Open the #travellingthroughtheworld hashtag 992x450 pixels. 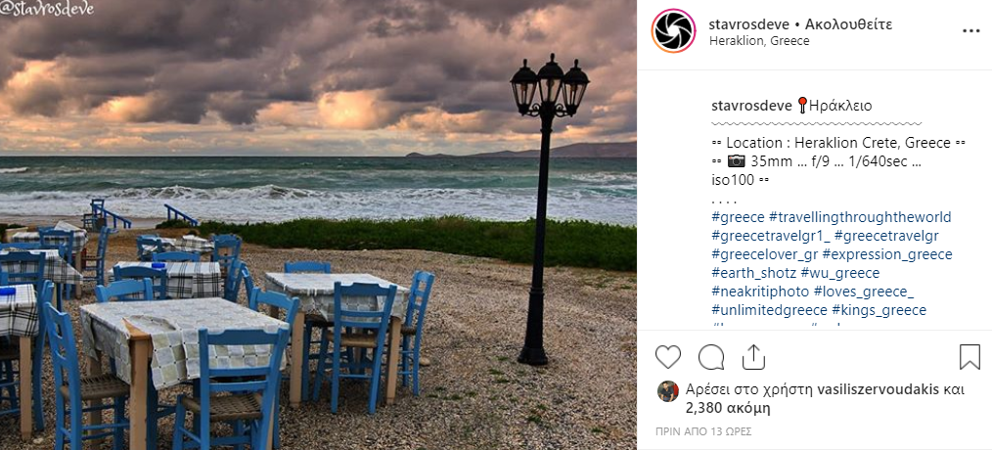coord(860,218)
